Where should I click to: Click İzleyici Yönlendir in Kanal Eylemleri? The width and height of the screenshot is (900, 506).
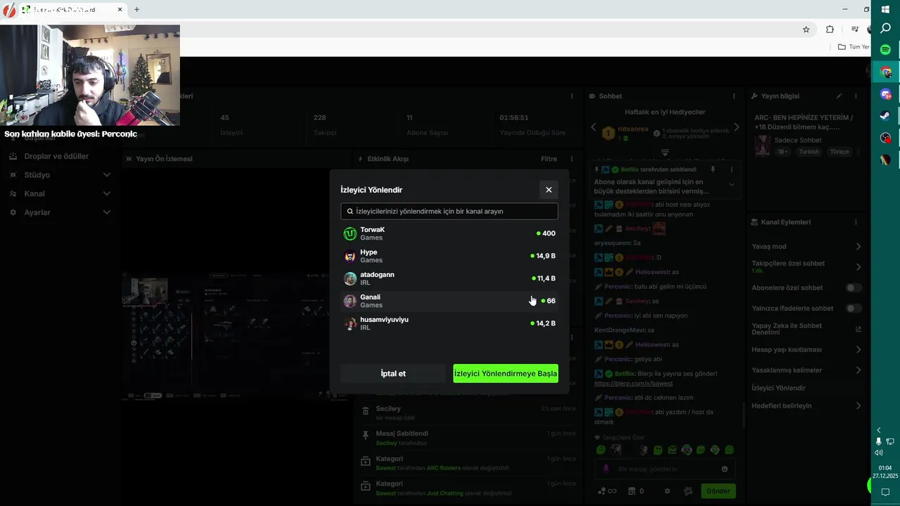pos(778,388)
